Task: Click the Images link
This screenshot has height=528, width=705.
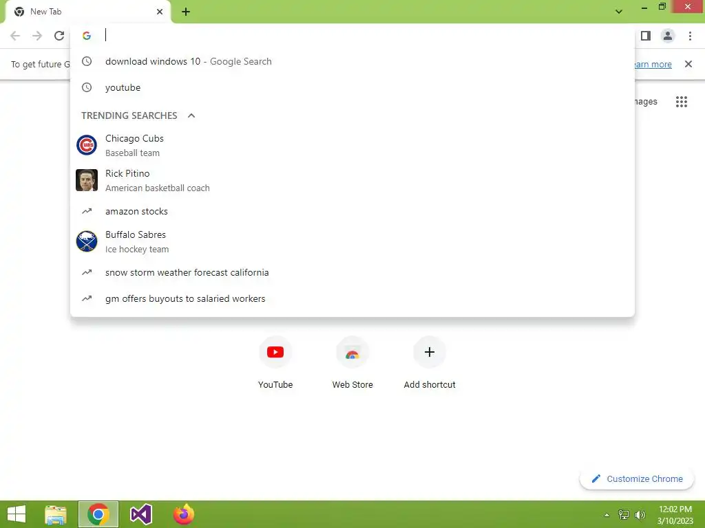Action: click(646, 102)
